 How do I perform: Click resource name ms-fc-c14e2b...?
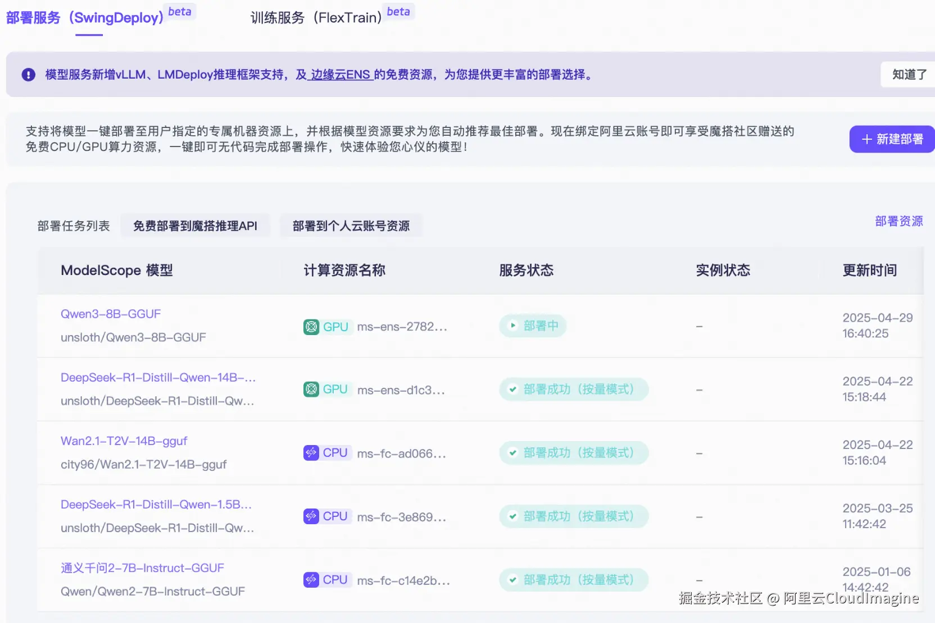(403, 580)
